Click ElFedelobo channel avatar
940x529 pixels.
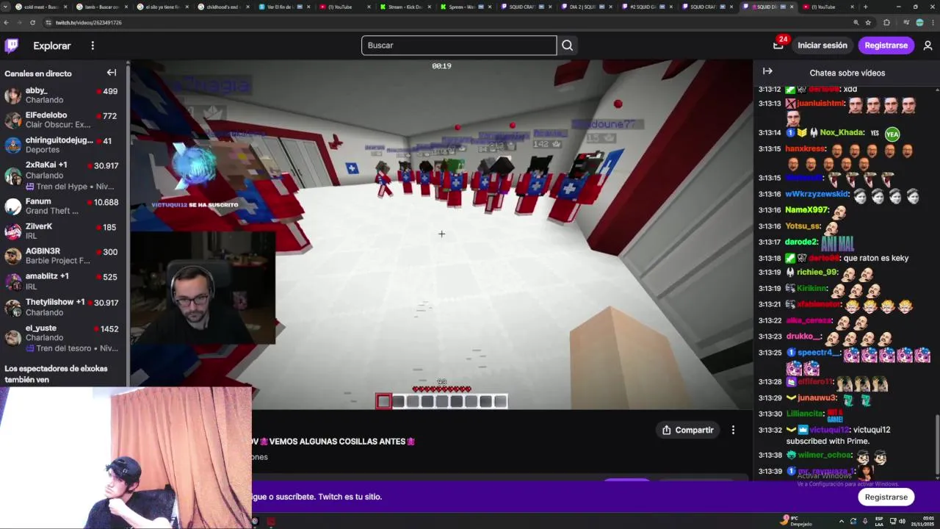coord(13,120)
